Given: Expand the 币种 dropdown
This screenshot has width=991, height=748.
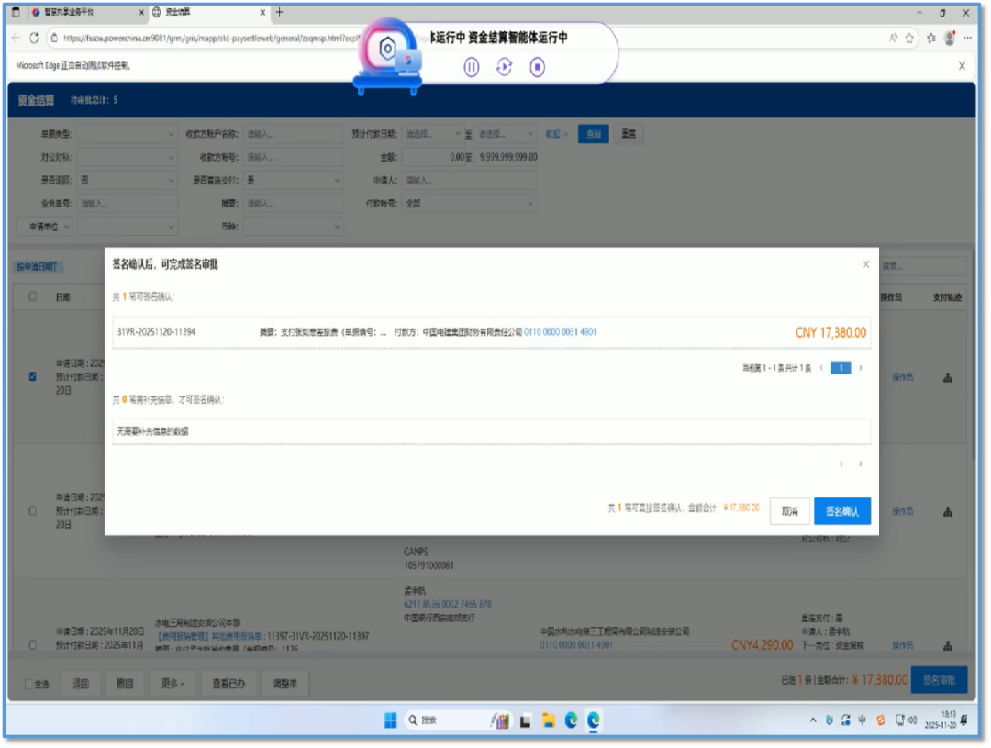Looking at the screenshot, I should [x=294, y=227].
